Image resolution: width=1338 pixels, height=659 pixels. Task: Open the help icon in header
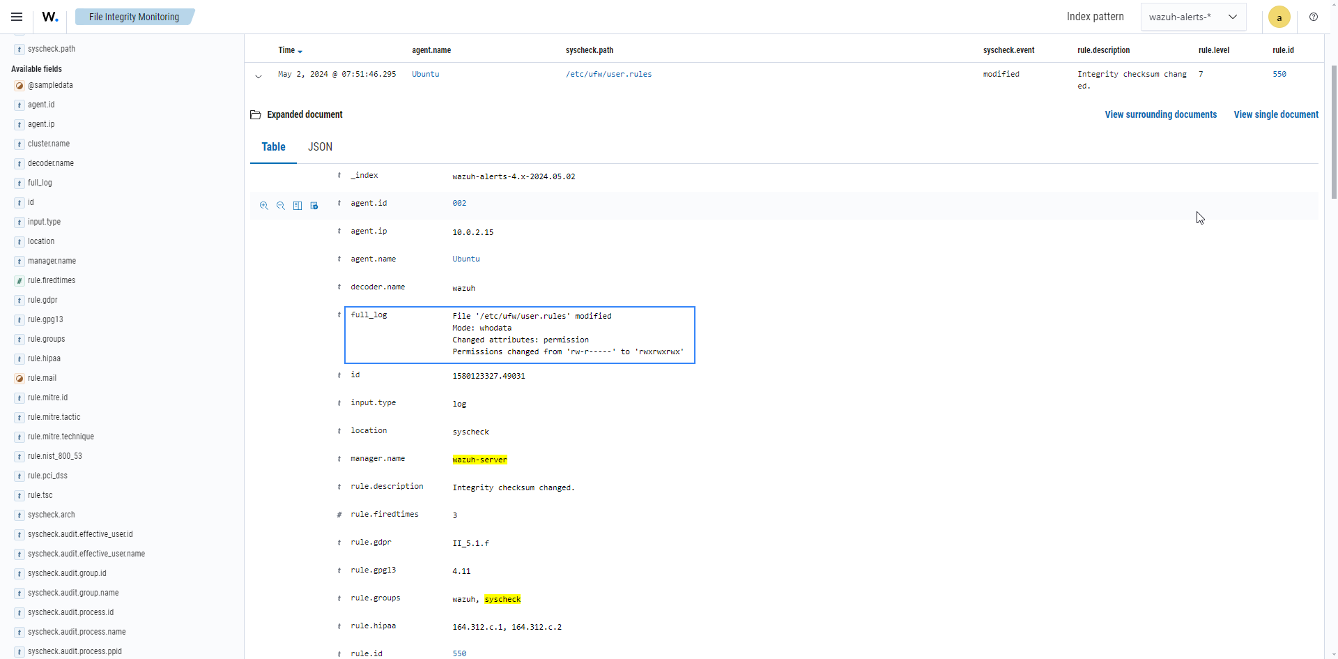click(x=1314, y=17)
